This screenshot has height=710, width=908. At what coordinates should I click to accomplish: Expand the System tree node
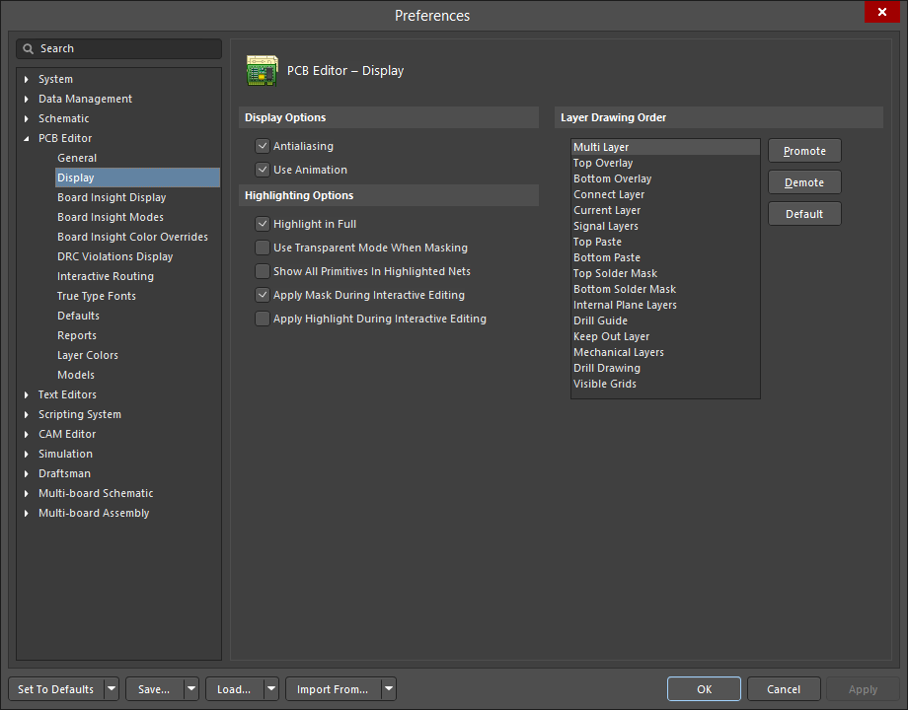[26, 79]
